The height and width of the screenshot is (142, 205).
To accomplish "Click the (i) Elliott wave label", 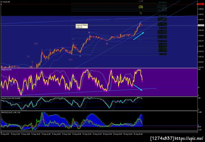I will pyautogui.click(x=28, y=57).
